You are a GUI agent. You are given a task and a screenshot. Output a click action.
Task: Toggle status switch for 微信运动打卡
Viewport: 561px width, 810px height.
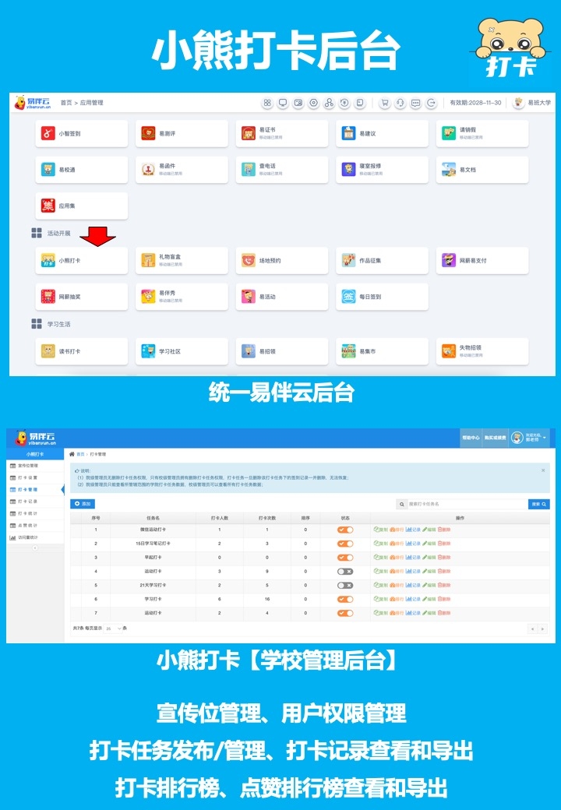click(345, 530)
